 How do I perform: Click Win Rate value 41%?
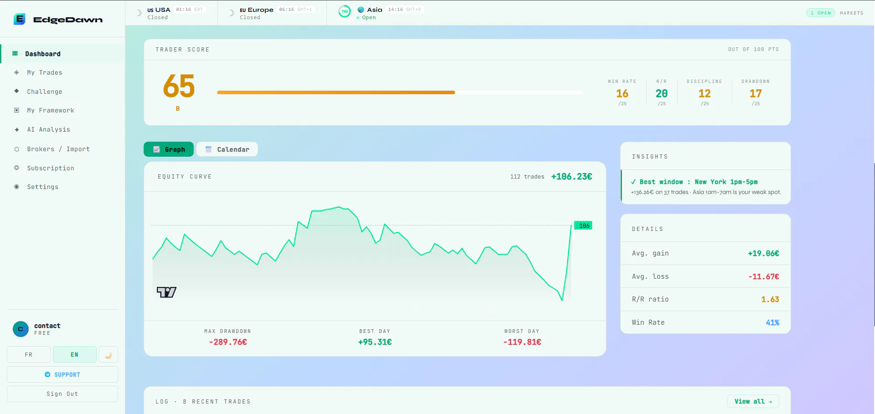[772, 322]
